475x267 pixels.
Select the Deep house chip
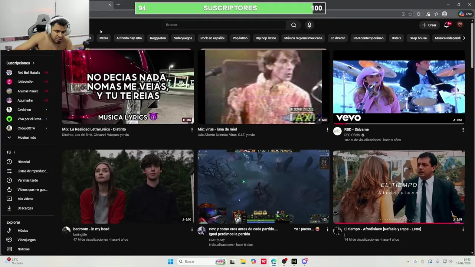418,38
